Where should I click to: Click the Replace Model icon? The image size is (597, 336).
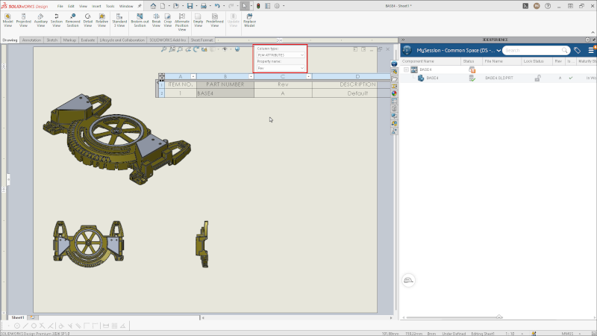click(x=249, y=17)
